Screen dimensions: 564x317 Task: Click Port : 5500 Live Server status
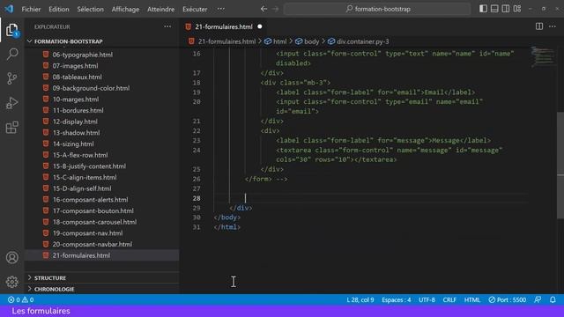pos(508,299)
